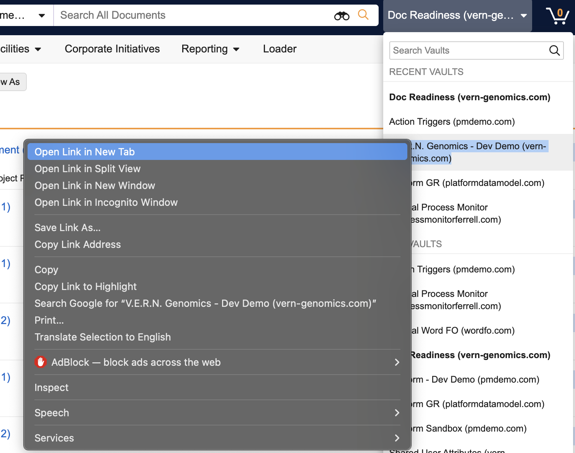The height and width of the screenshot is (453, 575).
Task: Choose Open Link in Incognito Window
Action: pyautogui.click(x=106, y=202)
